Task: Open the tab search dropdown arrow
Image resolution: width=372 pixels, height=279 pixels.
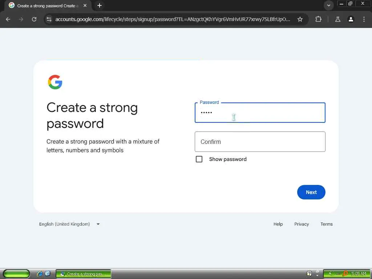Action: click(328, 5)
